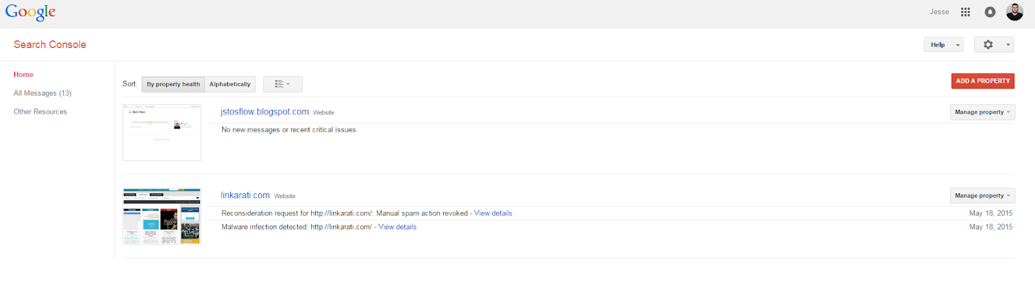Viewport: 1035px width, 285px height.
Task: Click the malware message May 18, 2015 date
Action: pos(991,227)
